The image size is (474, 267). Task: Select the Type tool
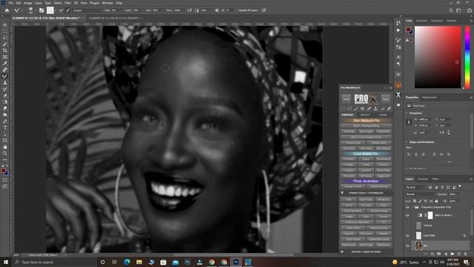pyautogui.click(x=5, y=128)
